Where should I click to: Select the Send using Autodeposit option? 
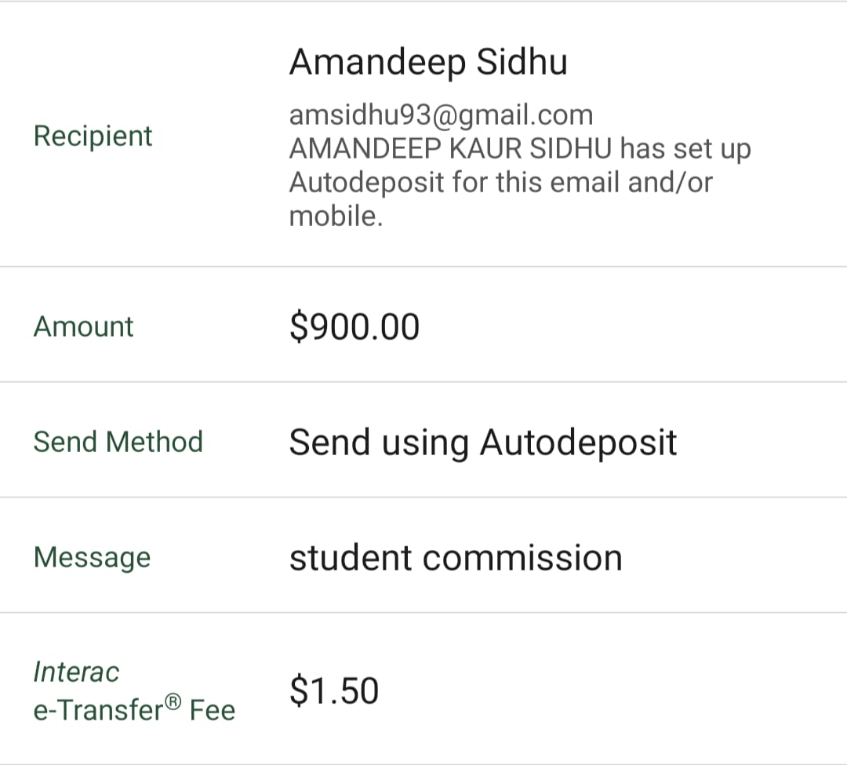pyautogui.click(x=483, y=443)
